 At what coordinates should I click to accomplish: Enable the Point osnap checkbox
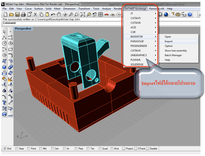[x=29, y=149]
